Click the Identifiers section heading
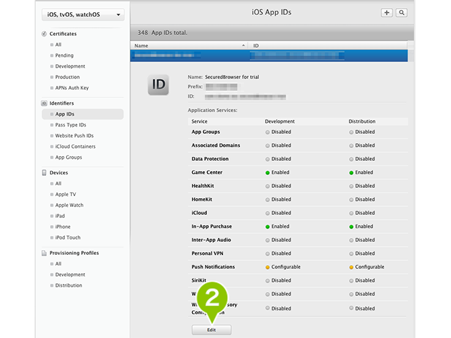This screenshot has height=338, width=451. [62, 103]
